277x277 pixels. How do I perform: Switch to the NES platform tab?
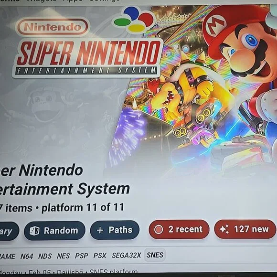(x=63, y=256)
